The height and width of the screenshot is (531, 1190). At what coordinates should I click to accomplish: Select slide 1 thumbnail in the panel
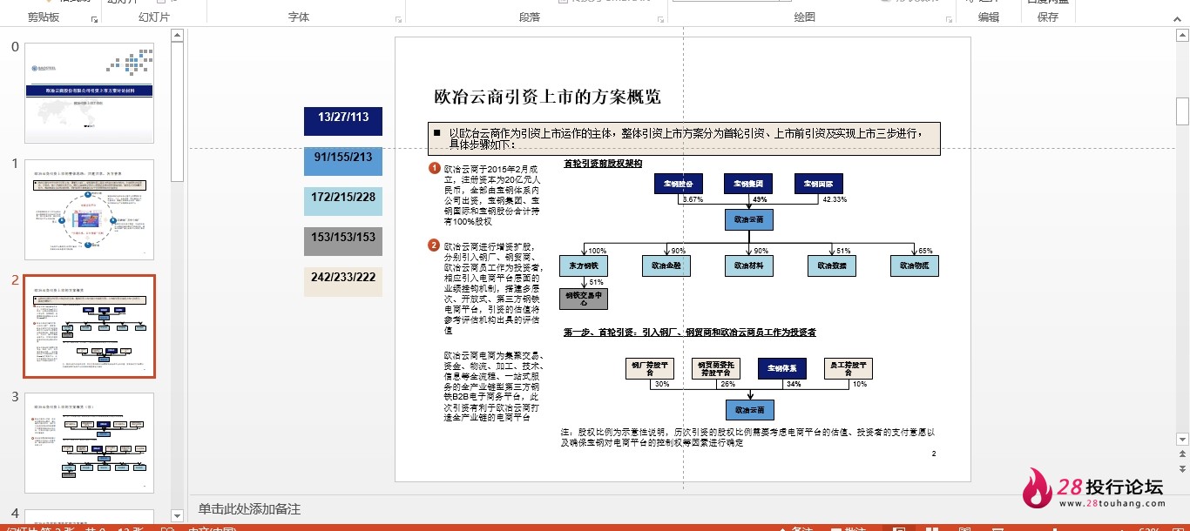[90, 210]
